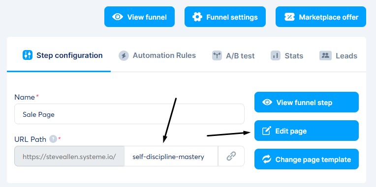Click circular arrows icon on Change page template
Viewport: 376px width, 187px height.
tap(267, 159)
